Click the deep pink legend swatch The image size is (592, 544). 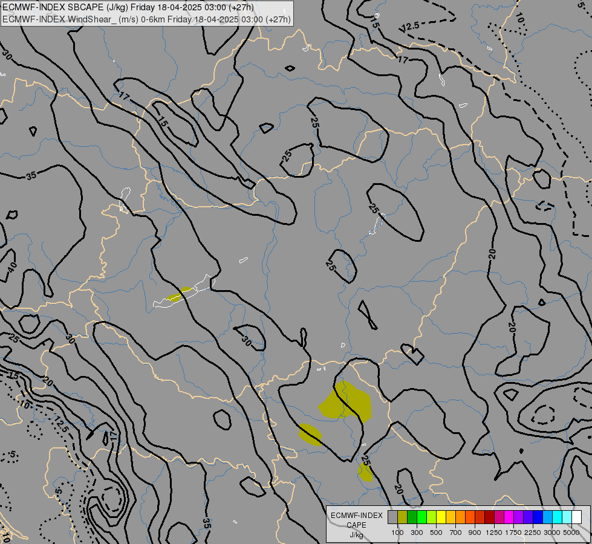tap(499, 517)
